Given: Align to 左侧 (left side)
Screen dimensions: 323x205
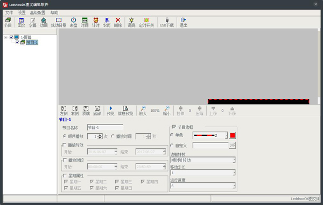Looking at the screenshot, I should click(64, 111).
